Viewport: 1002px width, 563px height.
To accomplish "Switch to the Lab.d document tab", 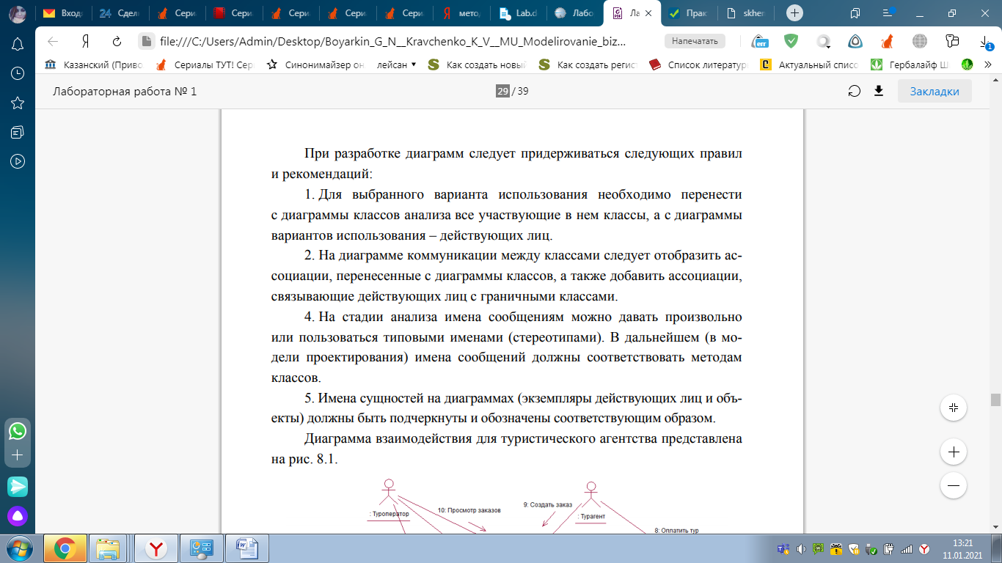I will click(x=519, y=13).
